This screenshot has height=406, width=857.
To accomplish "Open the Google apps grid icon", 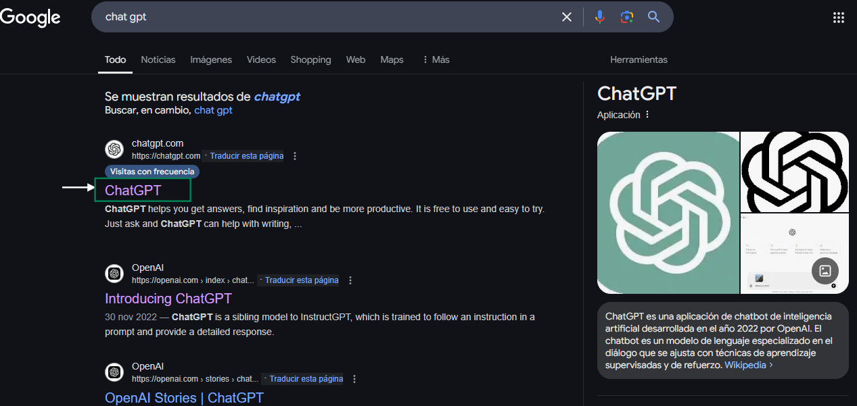I will pyautogui.click(x=838, y=18).
